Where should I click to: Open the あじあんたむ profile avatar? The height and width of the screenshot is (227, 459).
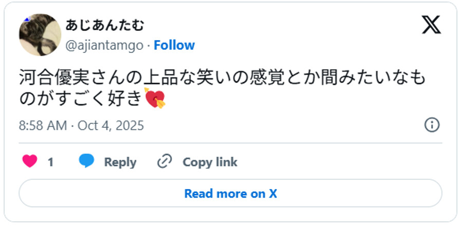coord(40,34)
